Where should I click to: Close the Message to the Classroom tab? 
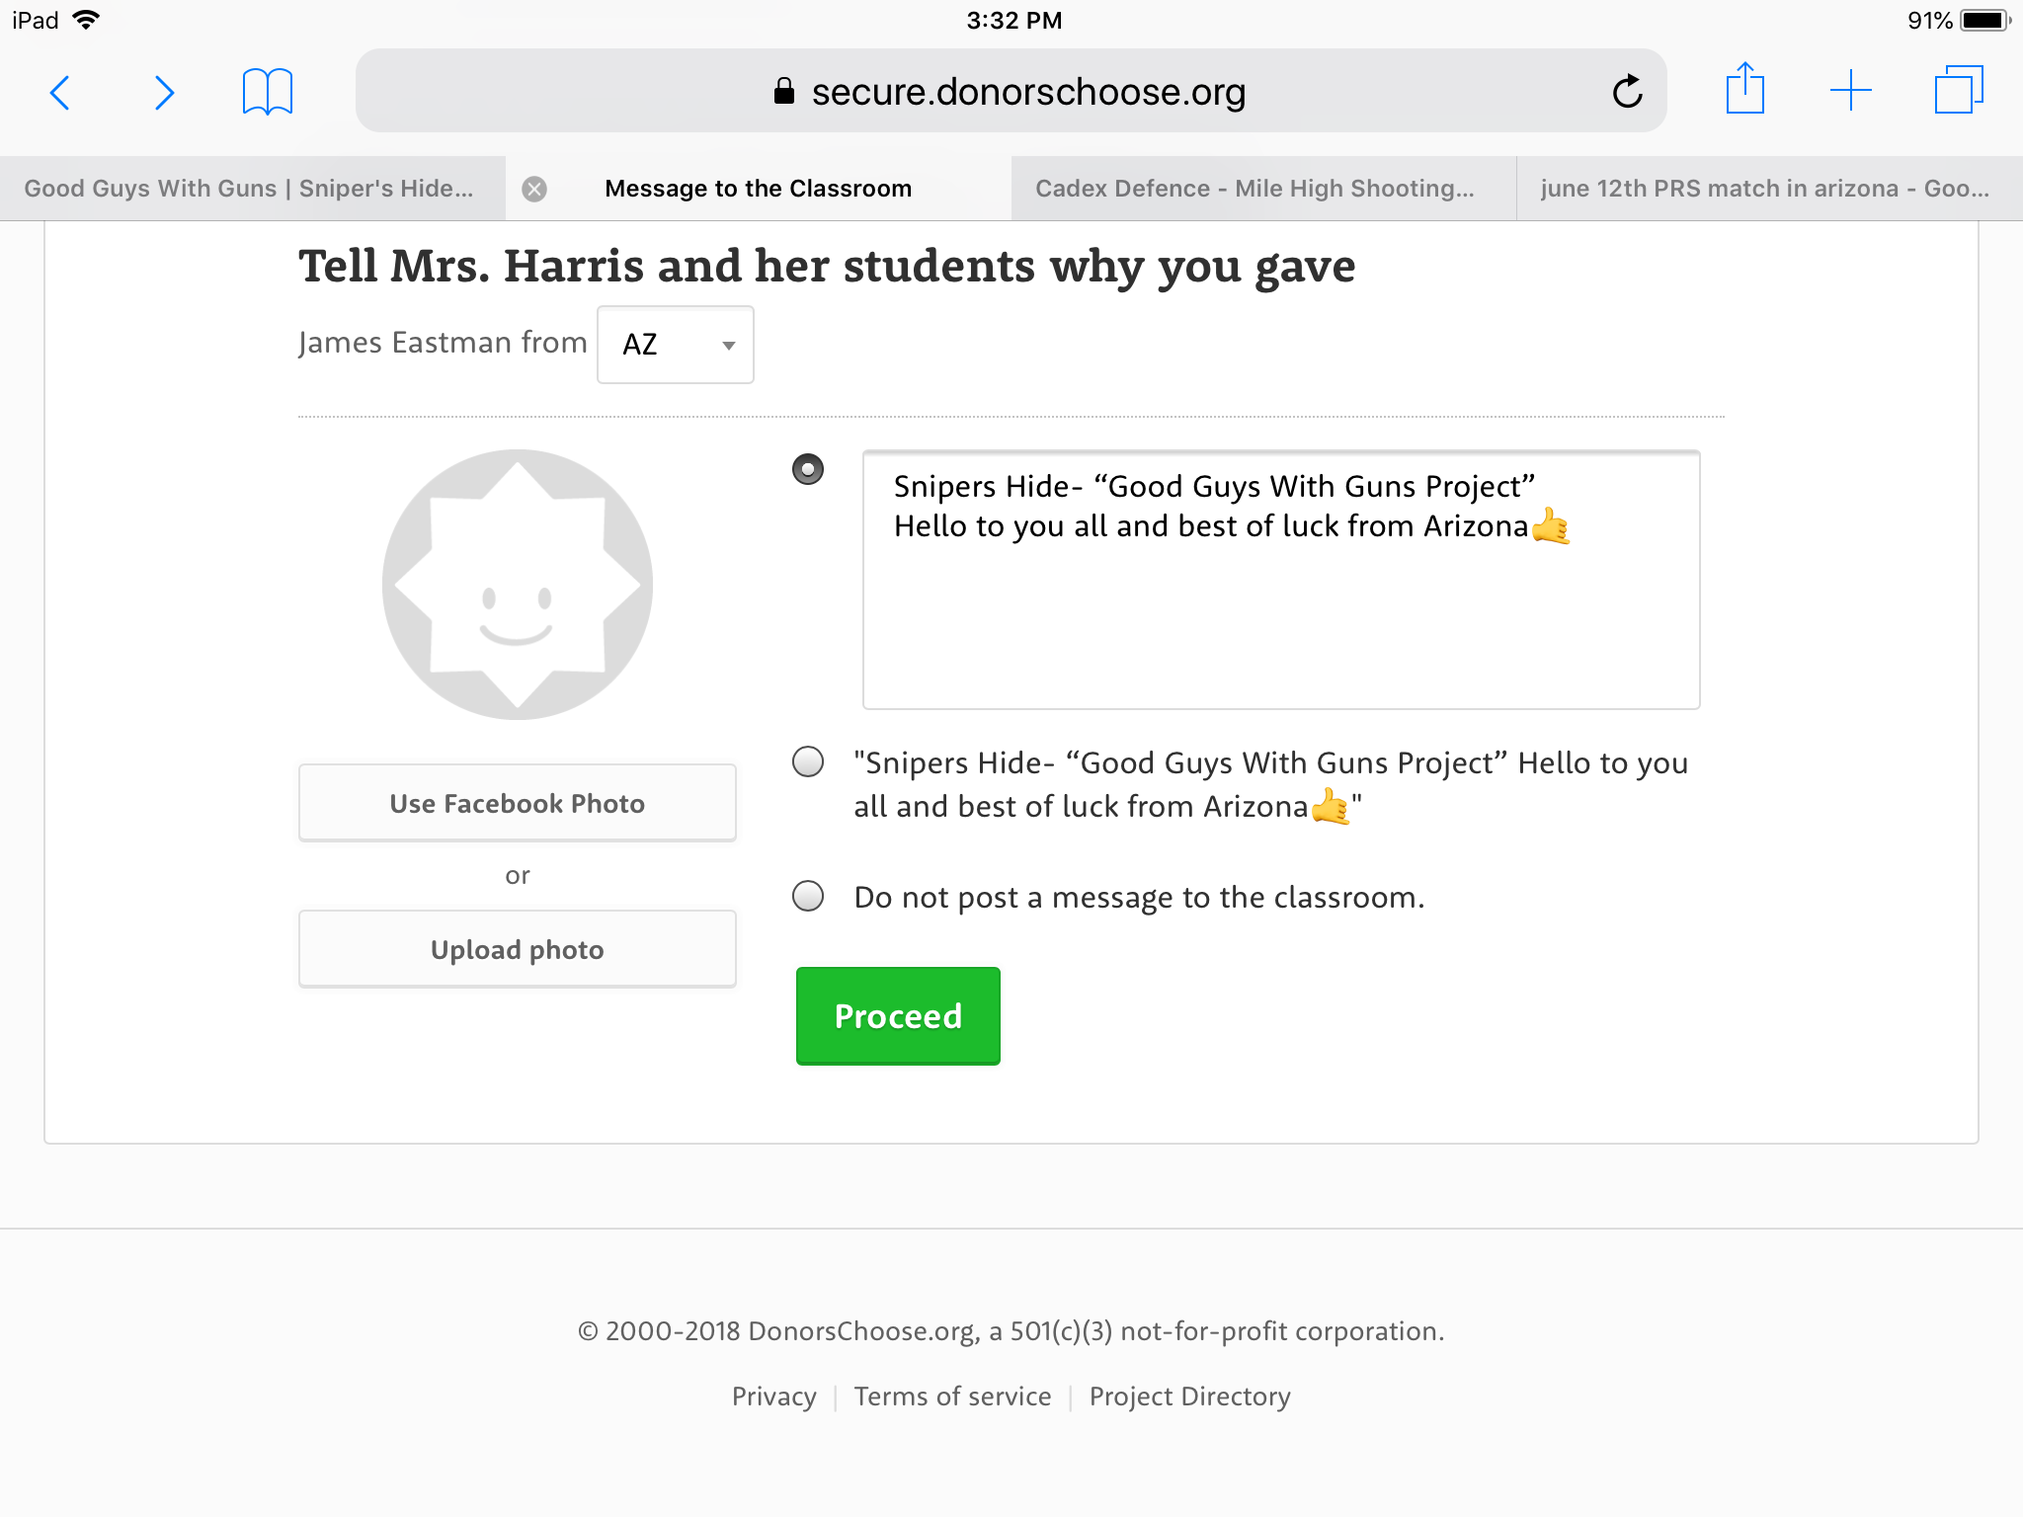click(x=534, y=189)
